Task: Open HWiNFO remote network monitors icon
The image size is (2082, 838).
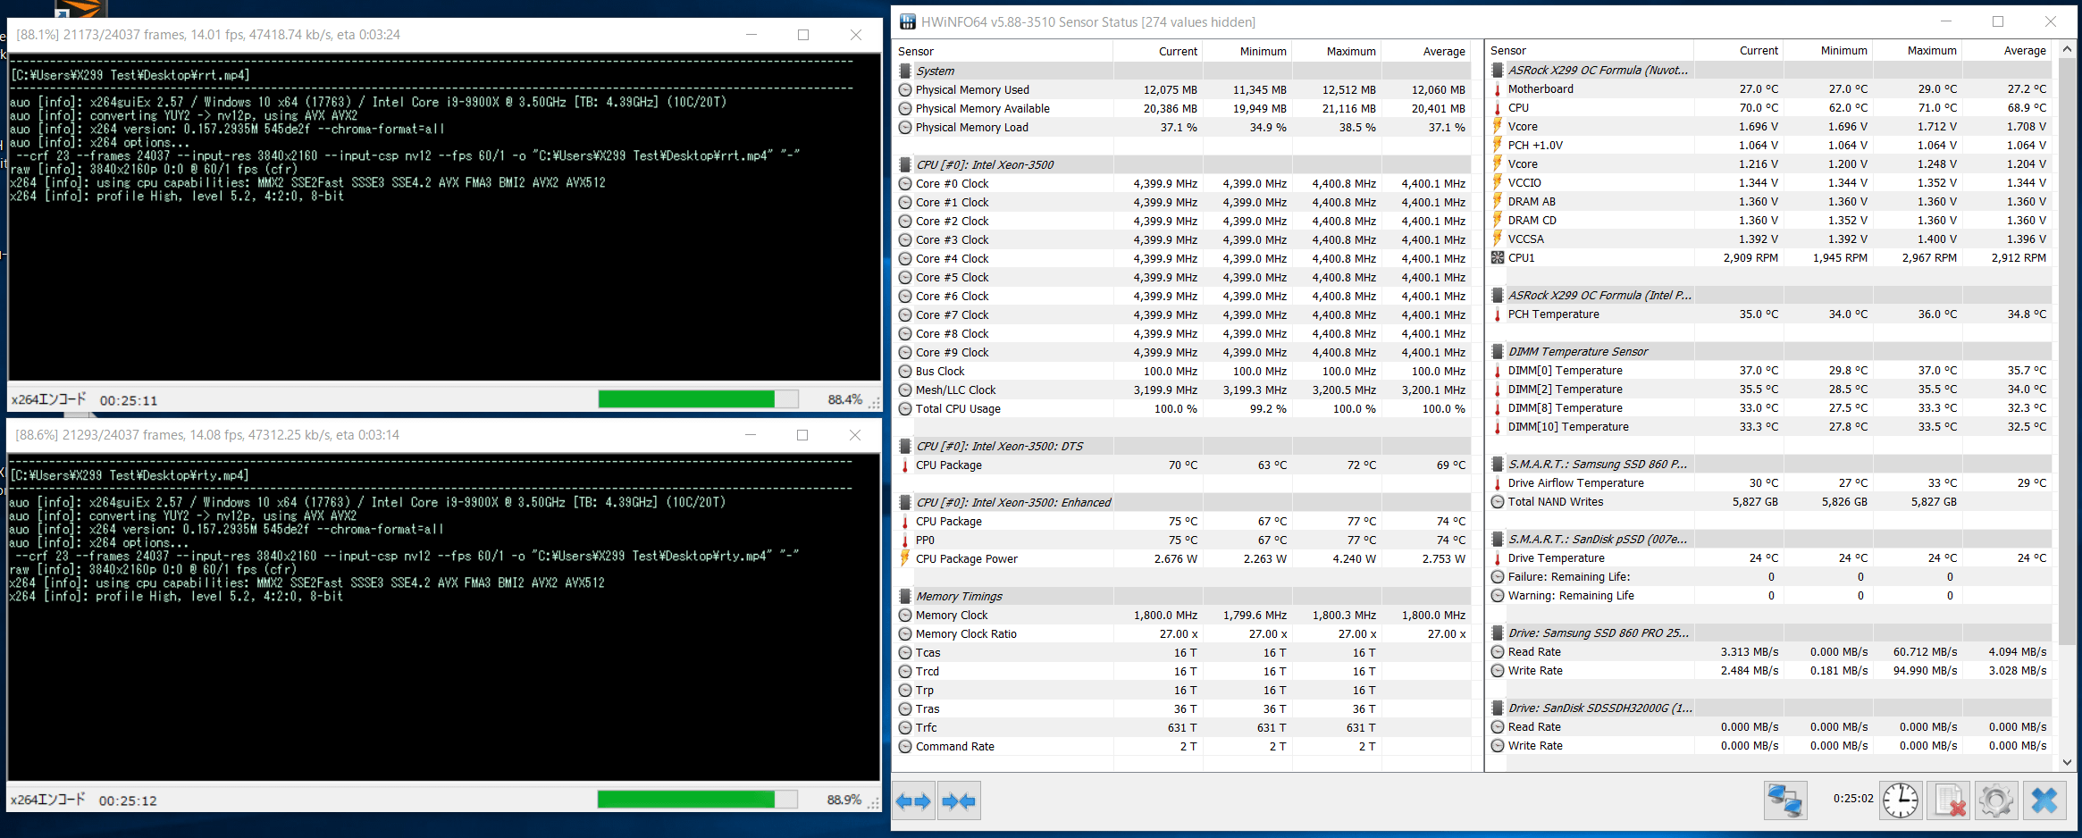Action: coord(1785,800)
